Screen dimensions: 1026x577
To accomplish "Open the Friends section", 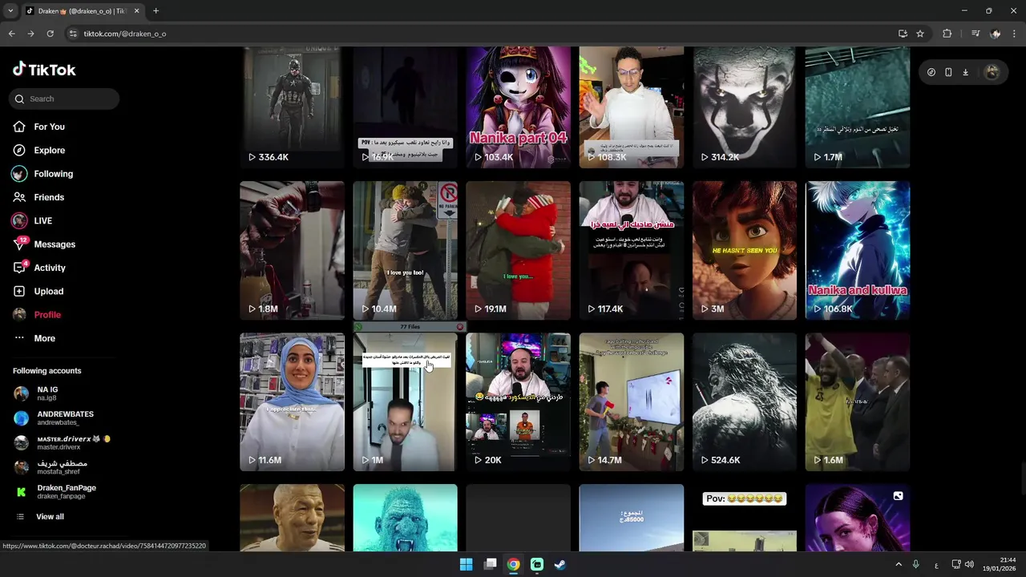I will click(x=49, y=197).
